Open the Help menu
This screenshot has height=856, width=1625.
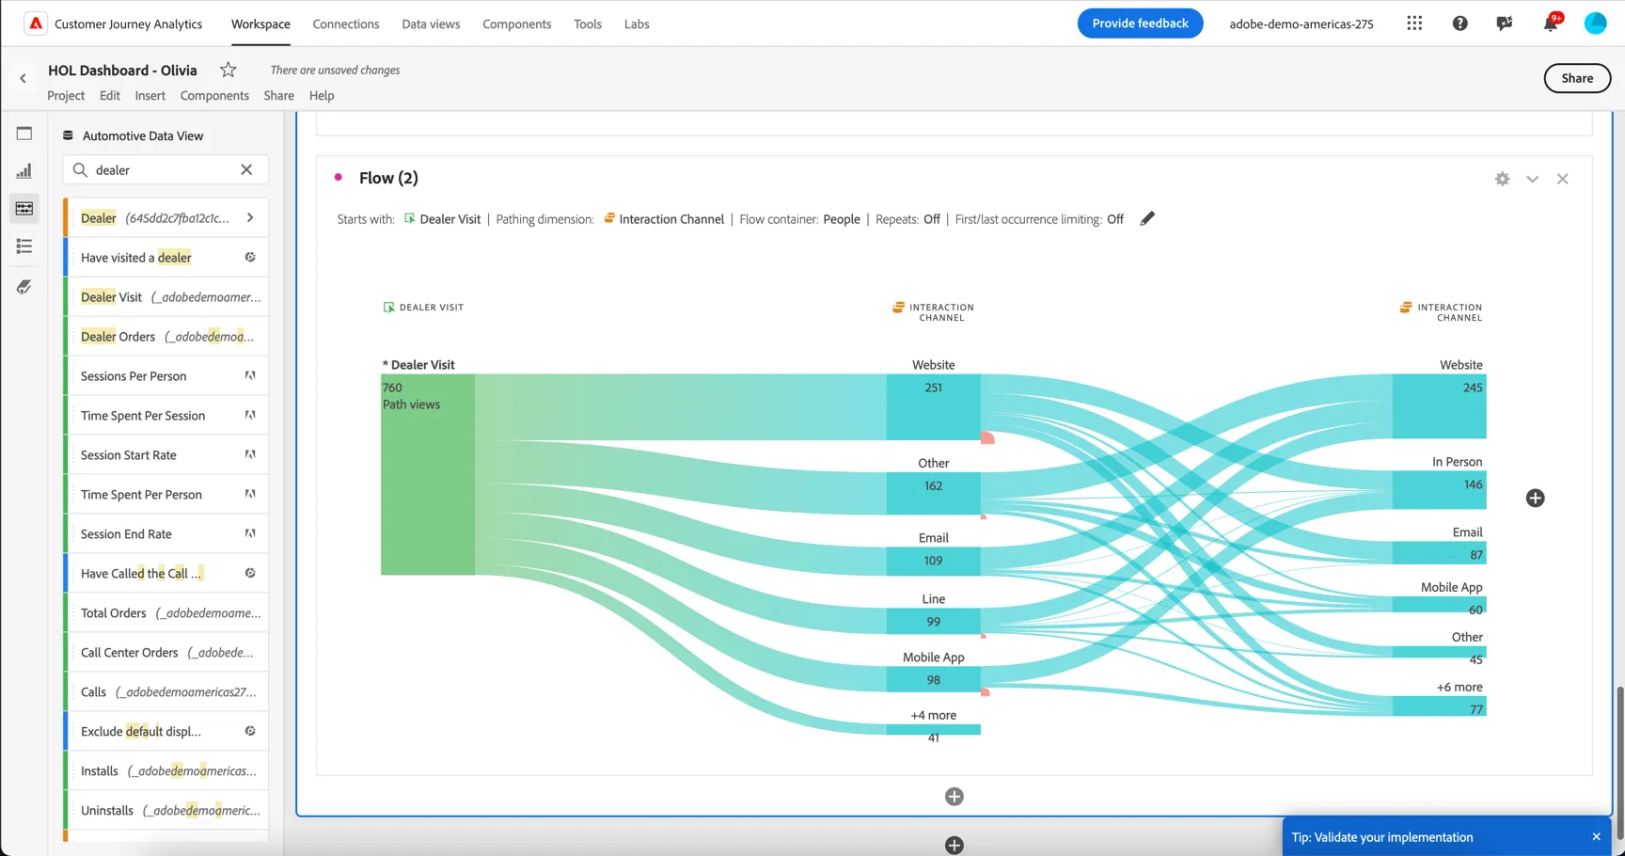point(322,95)
